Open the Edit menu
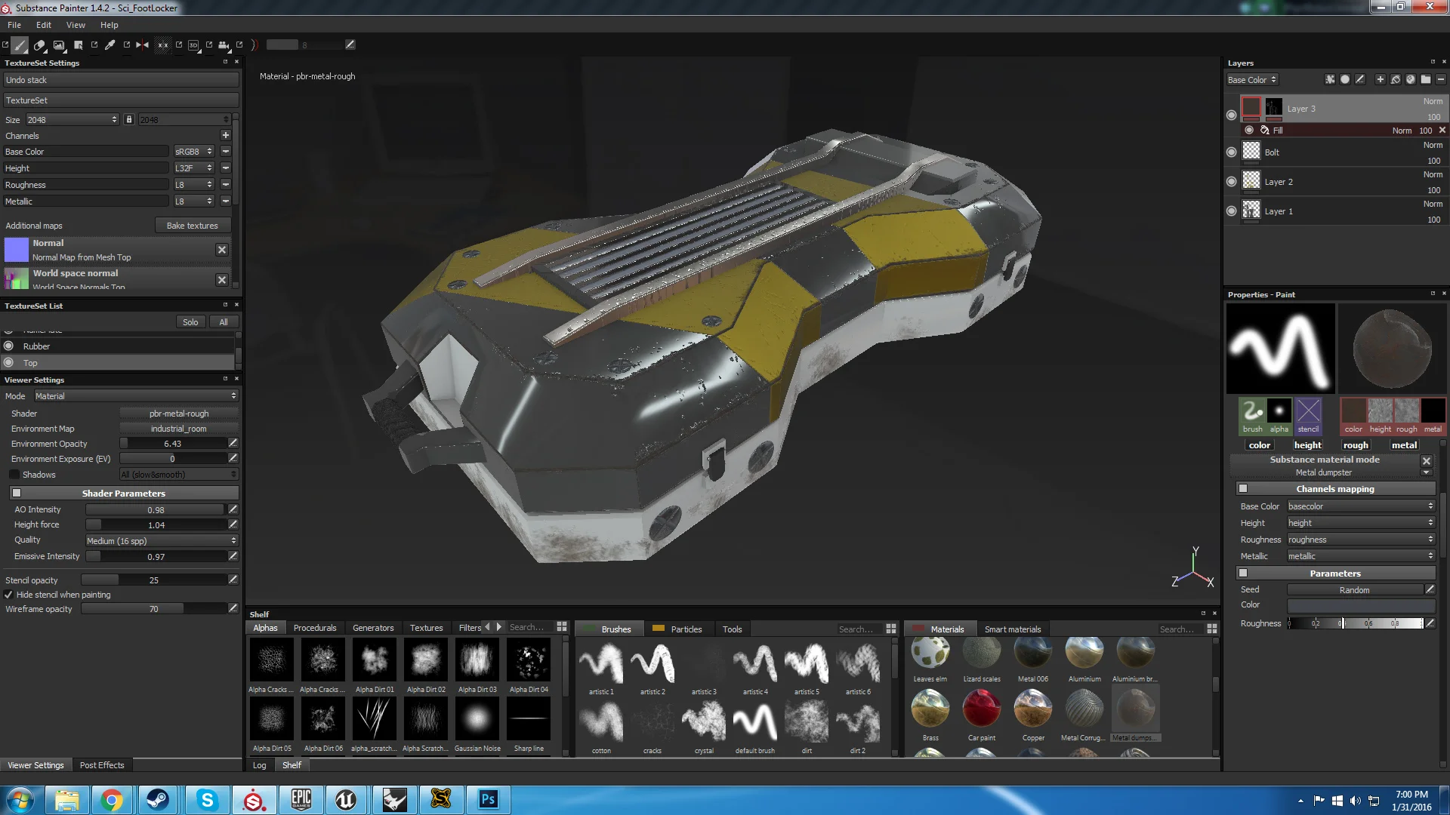Image resolution: width=1450 pixels, height=815 pixels. (x=44, y=25)
